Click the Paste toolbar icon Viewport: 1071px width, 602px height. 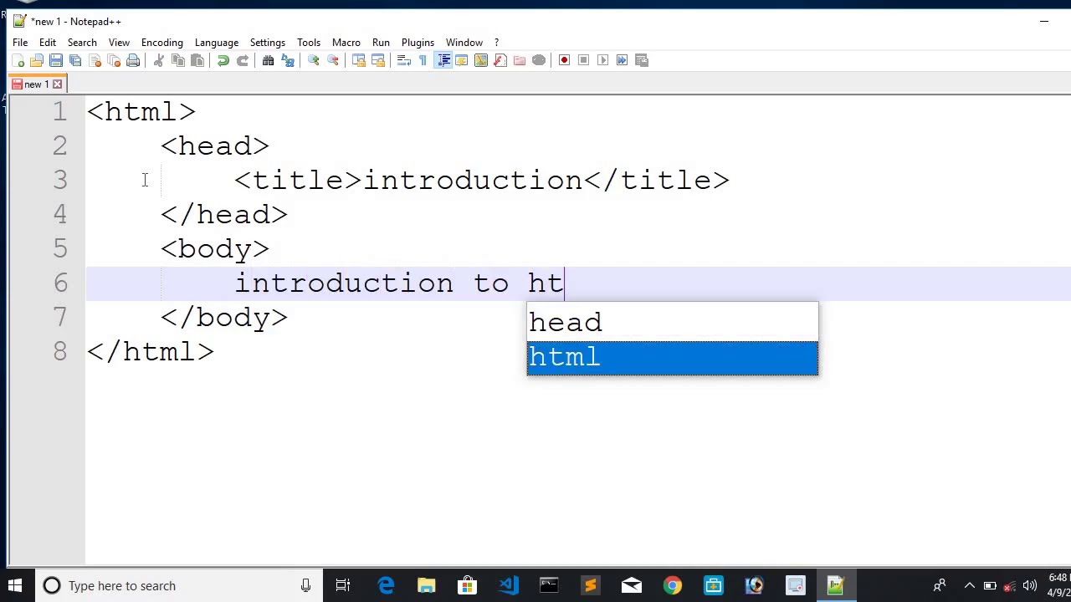coord(197,60)
